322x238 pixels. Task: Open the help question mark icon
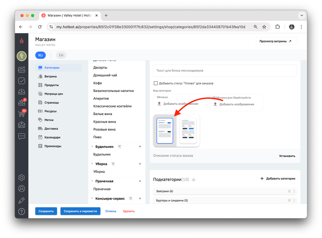[22, 212]
